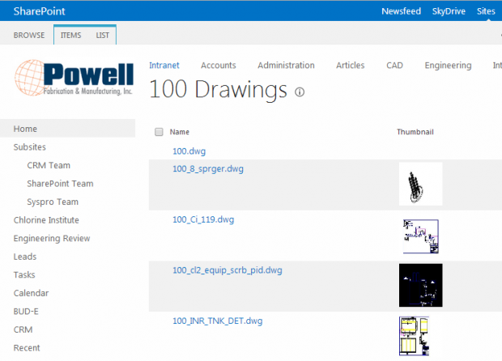Go to SkyDrive from the suite bar
This screenshot has height=361, width=502.
(x=449, y=11)
